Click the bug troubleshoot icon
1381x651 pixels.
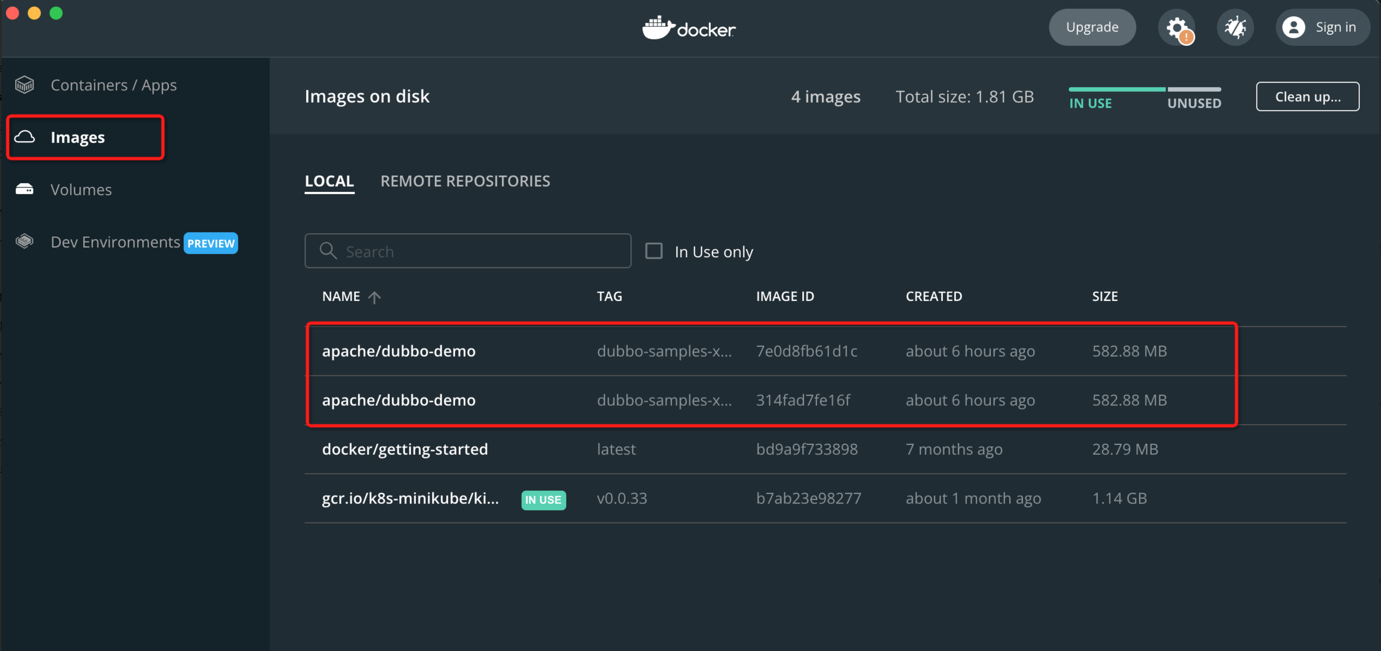coord(1235,28)
